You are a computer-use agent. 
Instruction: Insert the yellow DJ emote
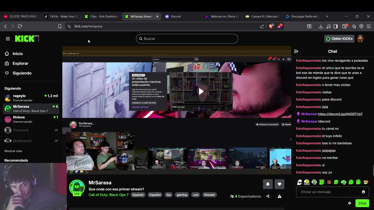(x=307, y=182)
